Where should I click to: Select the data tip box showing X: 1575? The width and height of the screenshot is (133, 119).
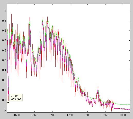(16, 98)
